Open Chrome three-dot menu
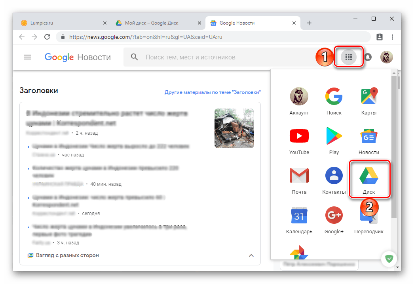414x284 pixels. [392, 37]
